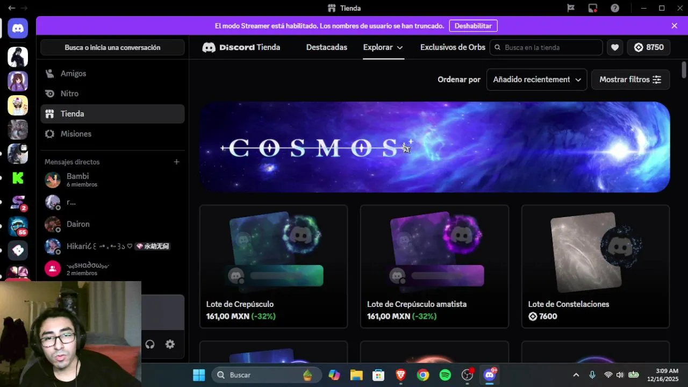Open the green K server icon
This screenshot has width=688, height=387.
click(18, 178)
